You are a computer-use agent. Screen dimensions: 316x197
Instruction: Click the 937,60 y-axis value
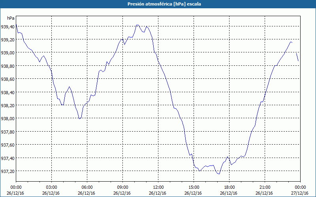pos(8,145)
